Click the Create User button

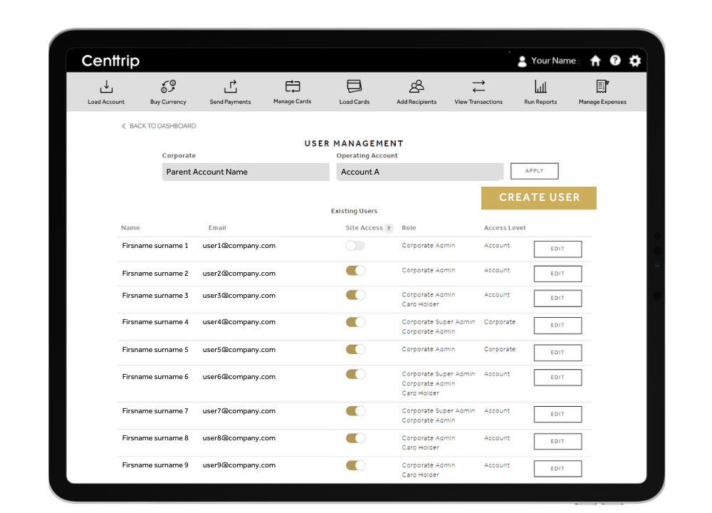click(x=539, y=198)
